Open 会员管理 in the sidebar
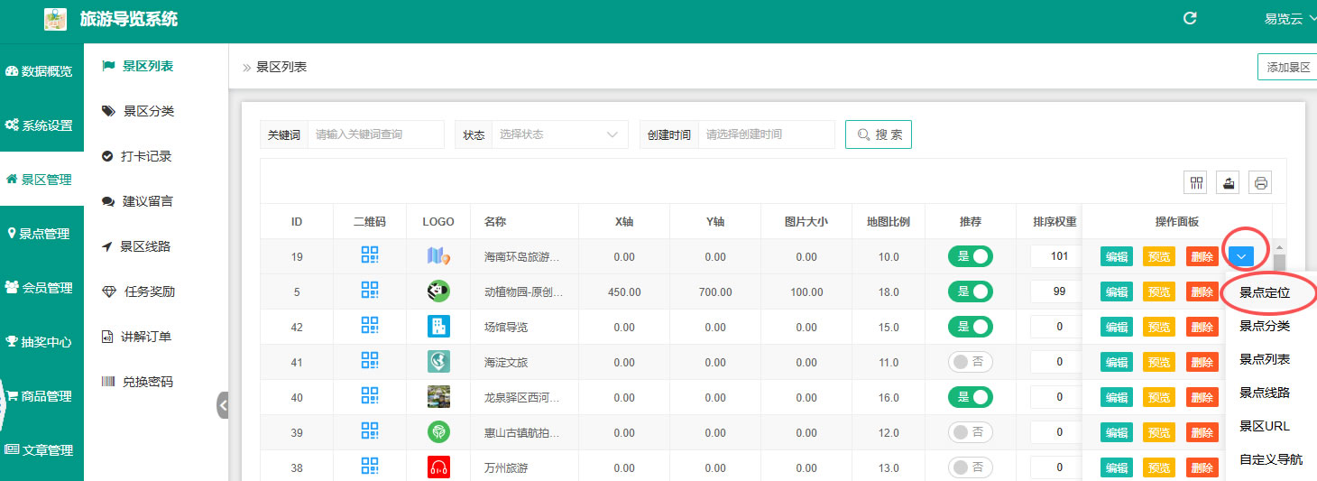The image size is (1317, 481). [41, 288]
